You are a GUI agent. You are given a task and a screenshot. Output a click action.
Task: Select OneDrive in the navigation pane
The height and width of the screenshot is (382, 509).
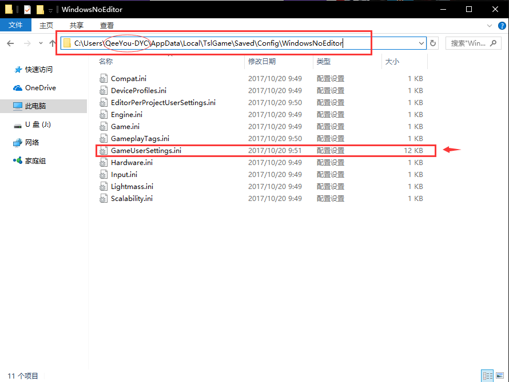(35, 88)
